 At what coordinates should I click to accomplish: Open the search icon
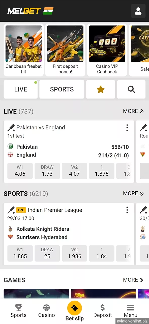pyautogui.click(x=131, y=89)
